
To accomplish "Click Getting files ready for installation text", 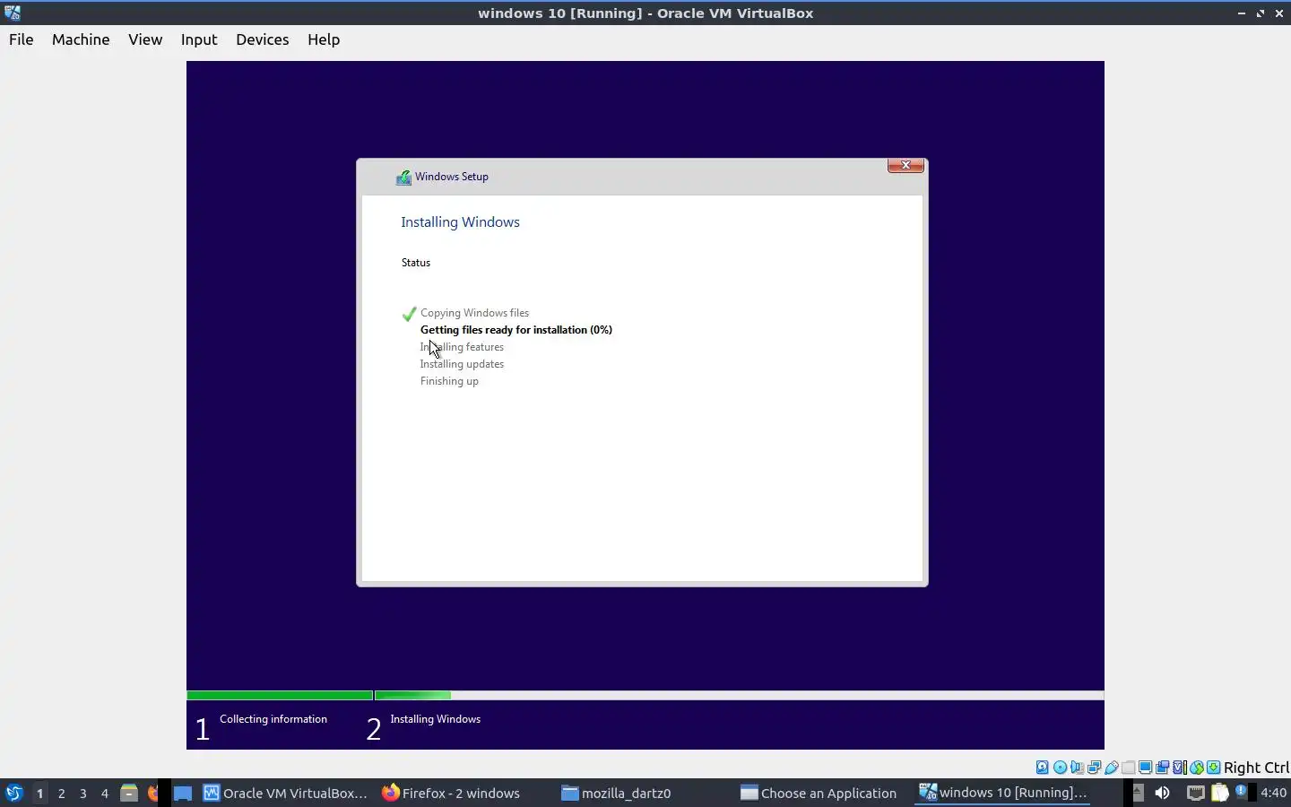I will click(516, 330).
